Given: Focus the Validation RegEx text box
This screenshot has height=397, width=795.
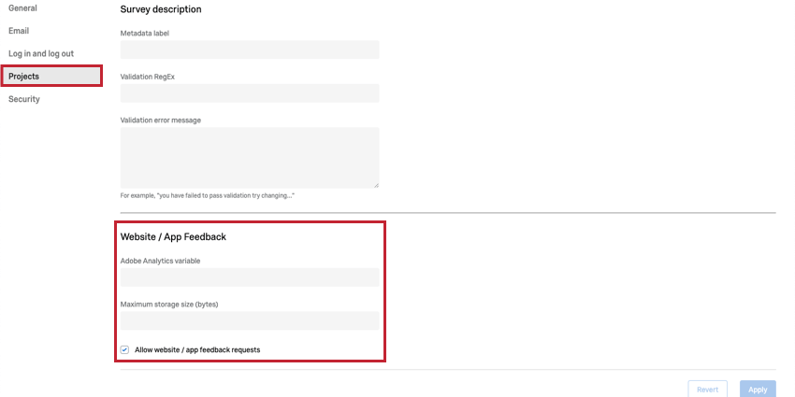Looking at the screenshot, I should click(250, 93).
